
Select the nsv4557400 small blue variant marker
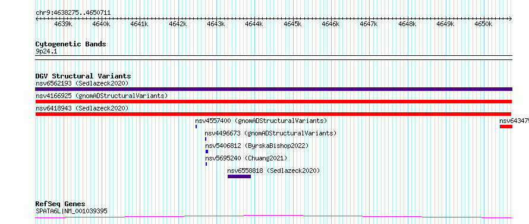point(196,127)
